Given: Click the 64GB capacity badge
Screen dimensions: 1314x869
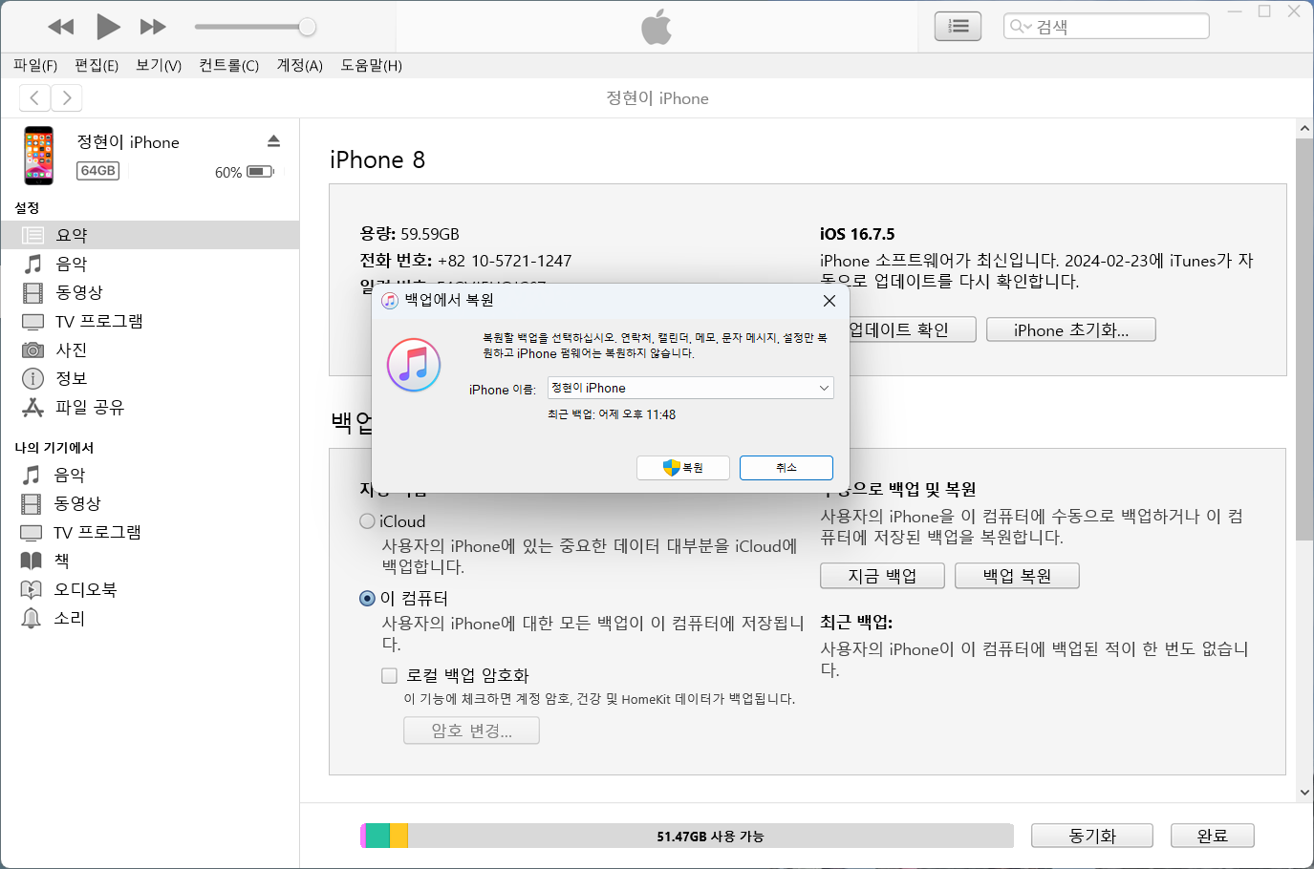Looking at the screenshot, I should coord(97,171).
